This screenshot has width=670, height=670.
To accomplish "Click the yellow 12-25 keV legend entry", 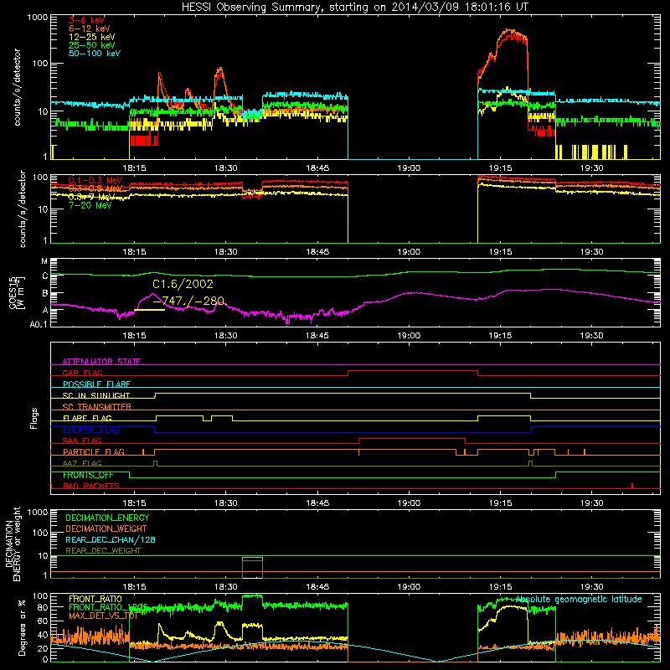I will 91,37.
